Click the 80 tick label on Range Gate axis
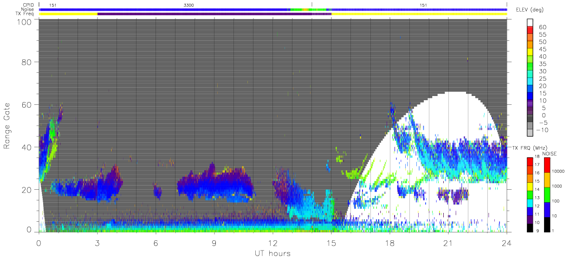This screenshot has width=570, height=263. pyautogui.click(x=26, y=62)
